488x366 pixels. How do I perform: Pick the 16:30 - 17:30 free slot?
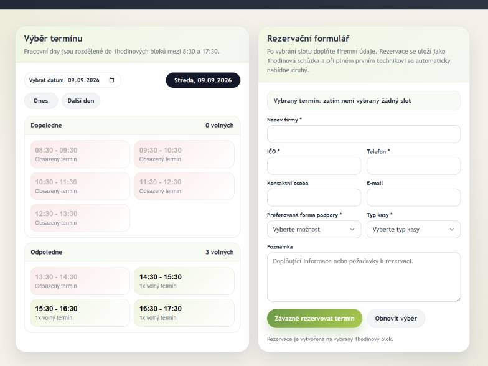(184, 312)
